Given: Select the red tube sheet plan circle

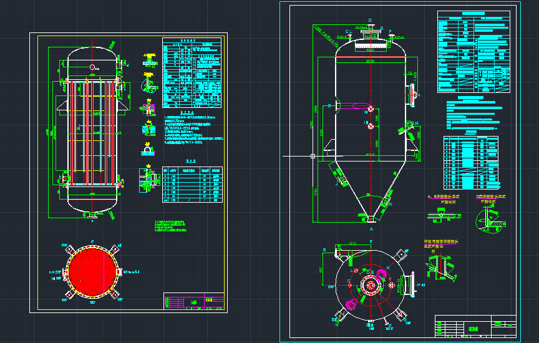Looking at the screenshot, I should tap(92, 272).
